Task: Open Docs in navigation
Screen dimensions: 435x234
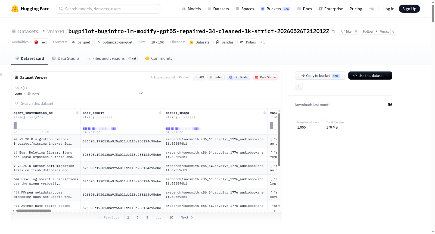Action: 304,9
